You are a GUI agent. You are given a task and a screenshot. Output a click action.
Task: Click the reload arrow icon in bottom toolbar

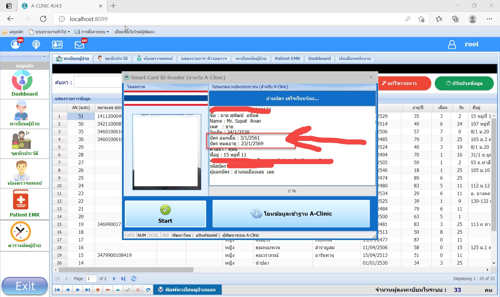click(x=148, y=290)
